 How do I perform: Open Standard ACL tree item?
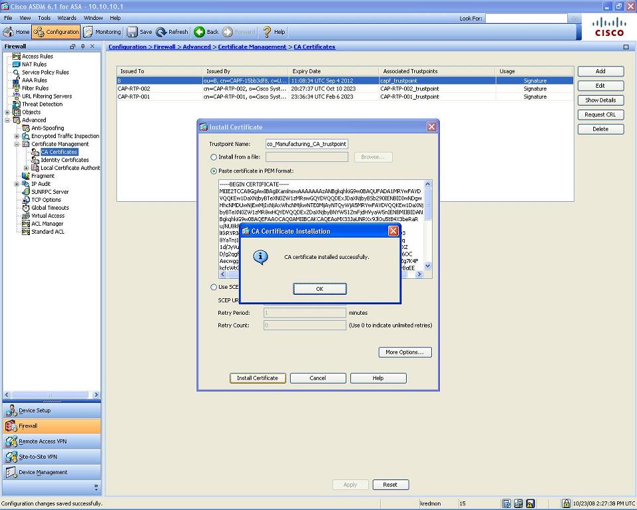click(x=48, y=231)
